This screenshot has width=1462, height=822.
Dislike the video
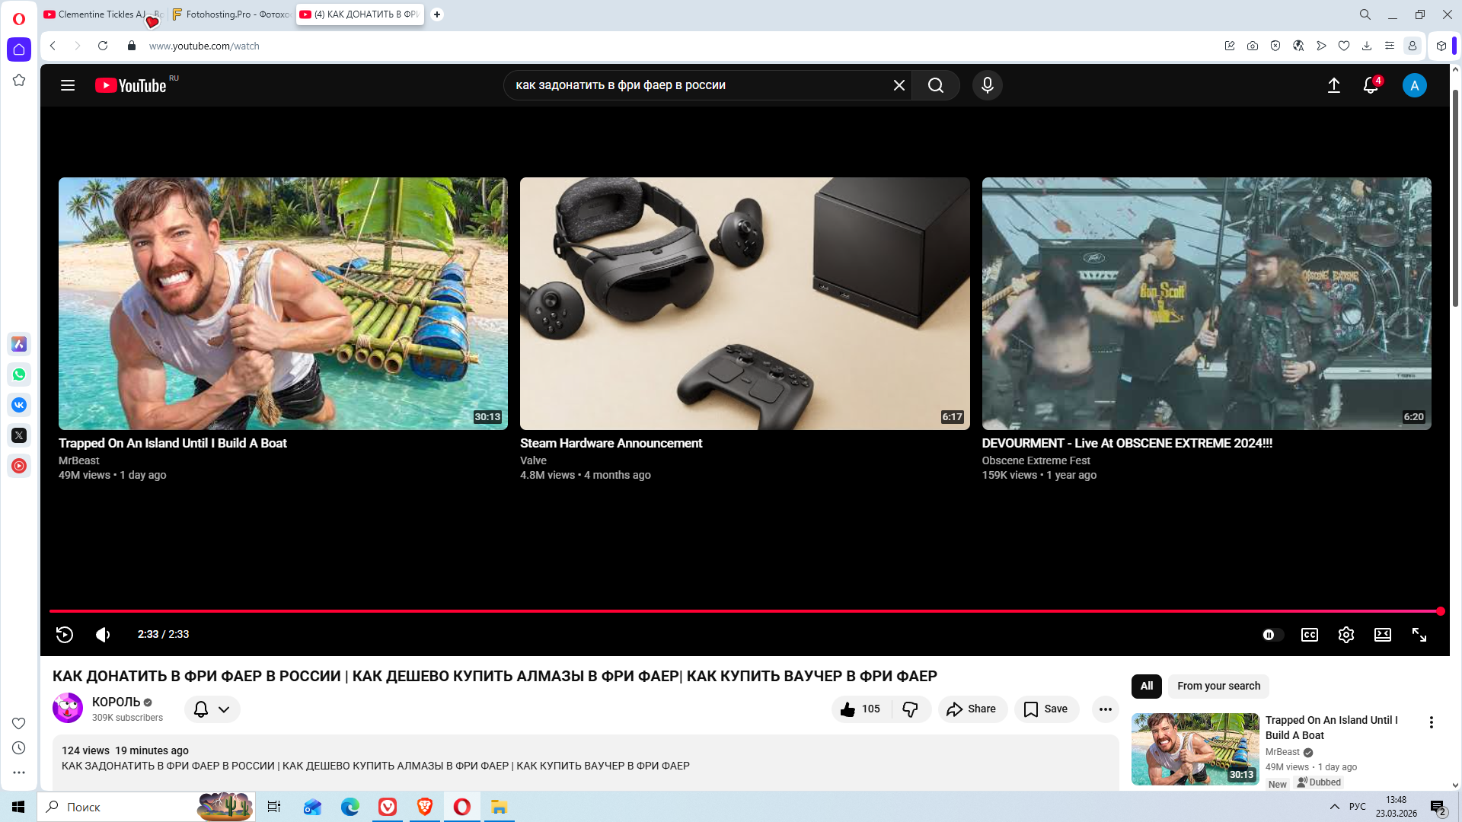(x=910, y=709)
